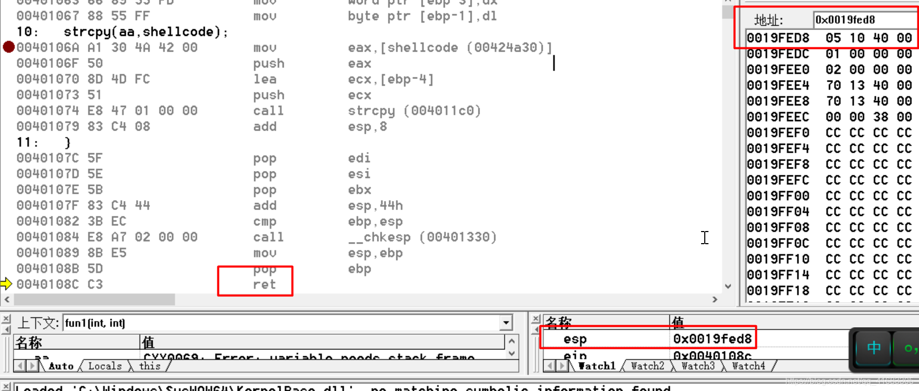Click the push eax line at 0040106F

194,63
